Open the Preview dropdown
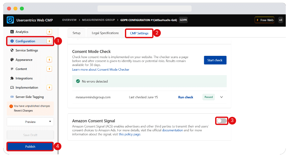The height and width of the screenshot is (157, 289). (x=30, y=122)
